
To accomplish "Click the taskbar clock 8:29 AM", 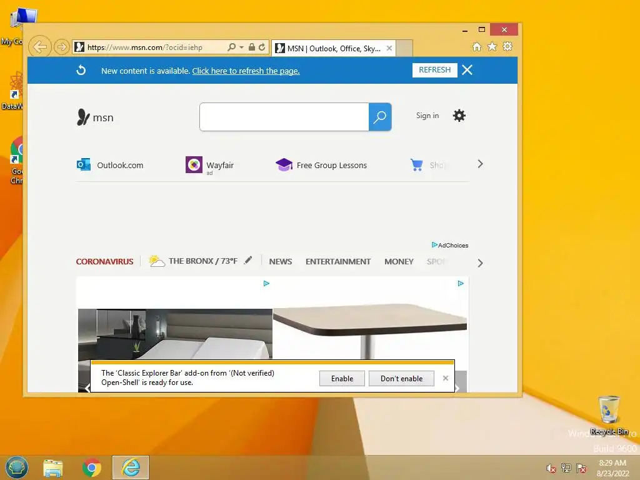I will pyautogui.click(x=612, y=468).
